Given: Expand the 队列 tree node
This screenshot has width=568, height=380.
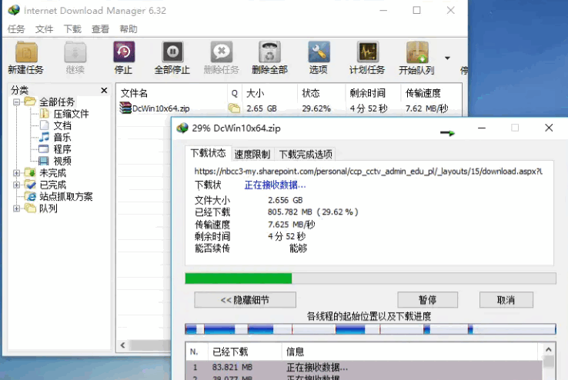Looking at the screenshot, I should point(17,208).
